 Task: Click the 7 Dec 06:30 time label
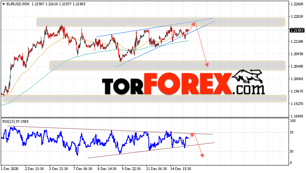click(83, 169)
